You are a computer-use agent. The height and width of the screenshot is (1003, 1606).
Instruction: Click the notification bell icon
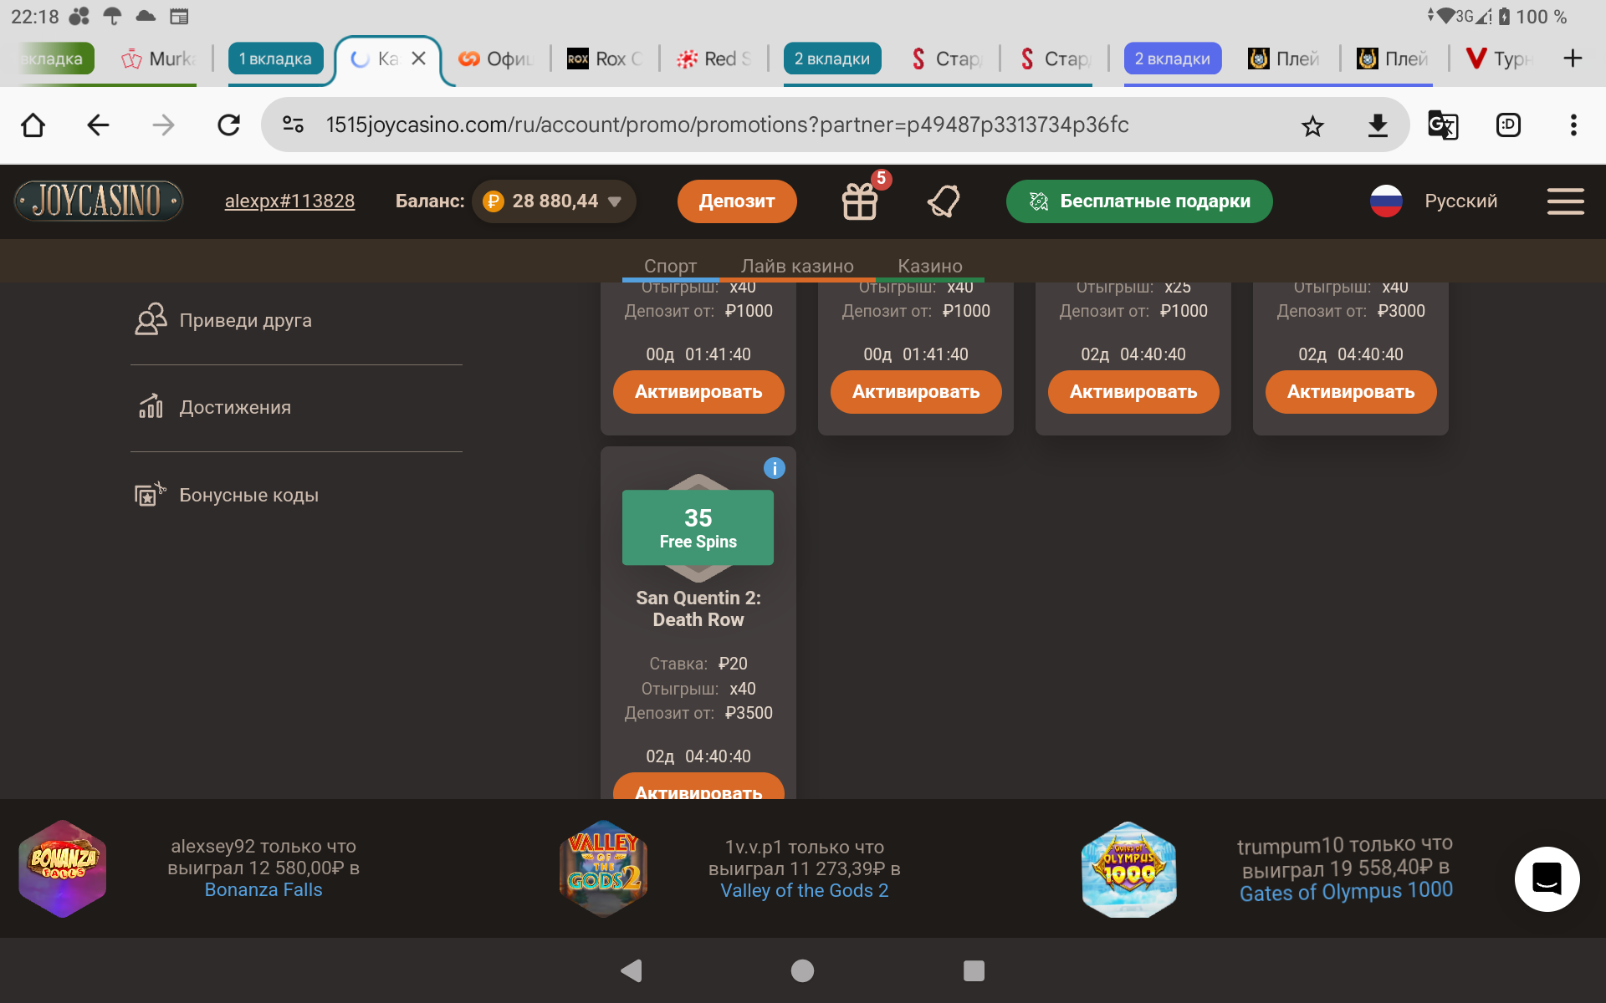click(x=944, y=201)
